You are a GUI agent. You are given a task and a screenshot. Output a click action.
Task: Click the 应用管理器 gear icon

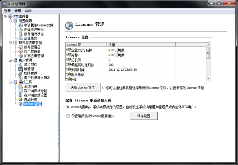point(20,51)
